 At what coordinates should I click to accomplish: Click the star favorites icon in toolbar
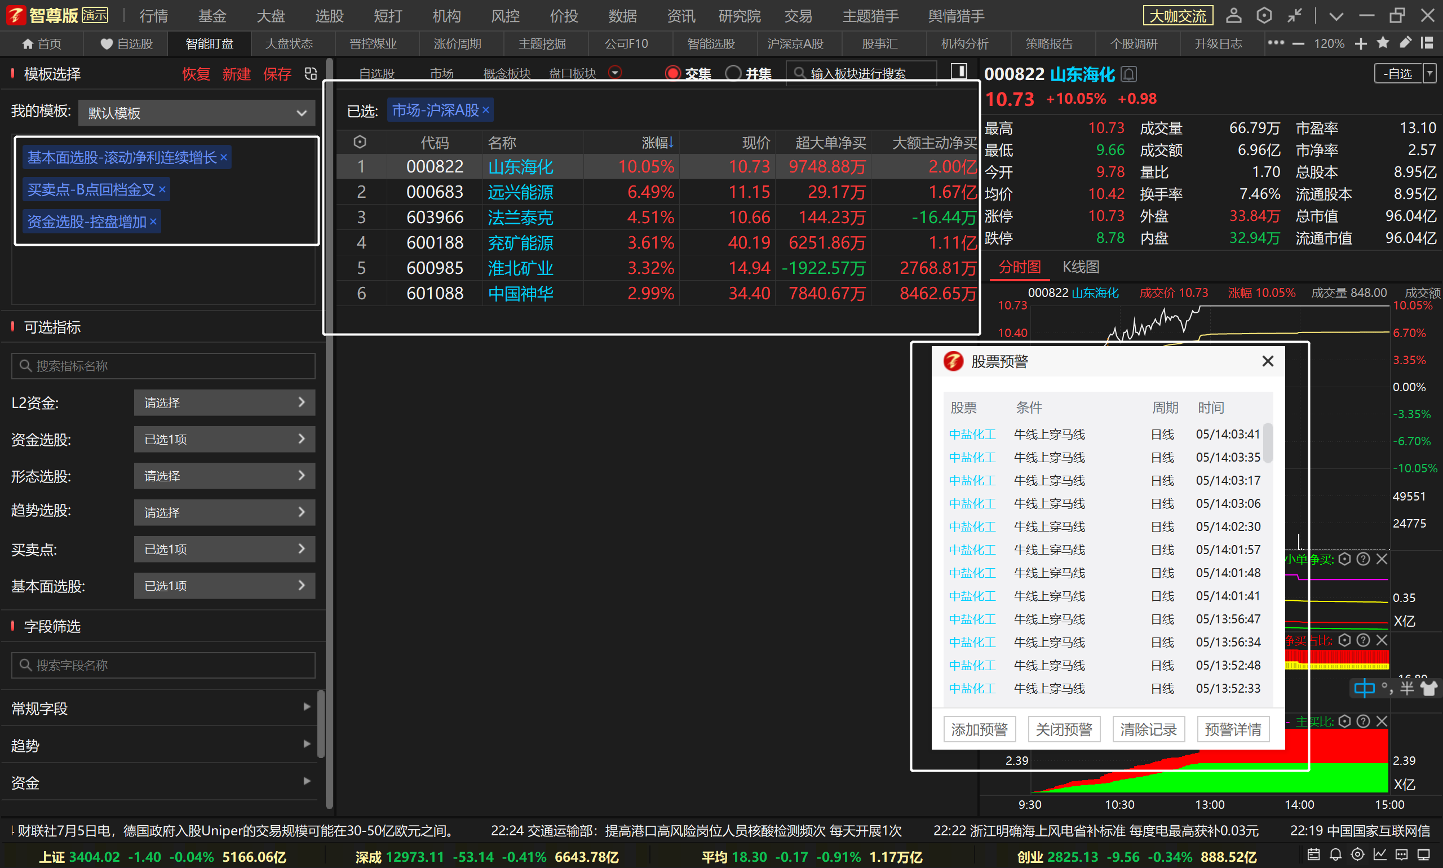point(1383,43)
